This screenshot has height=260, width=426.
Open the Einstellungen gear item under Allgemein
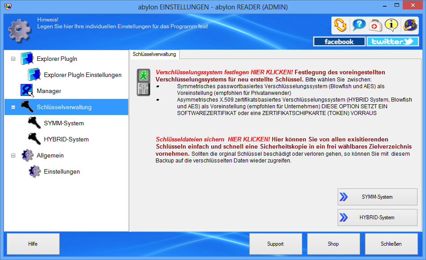click(x=62, y=171)
